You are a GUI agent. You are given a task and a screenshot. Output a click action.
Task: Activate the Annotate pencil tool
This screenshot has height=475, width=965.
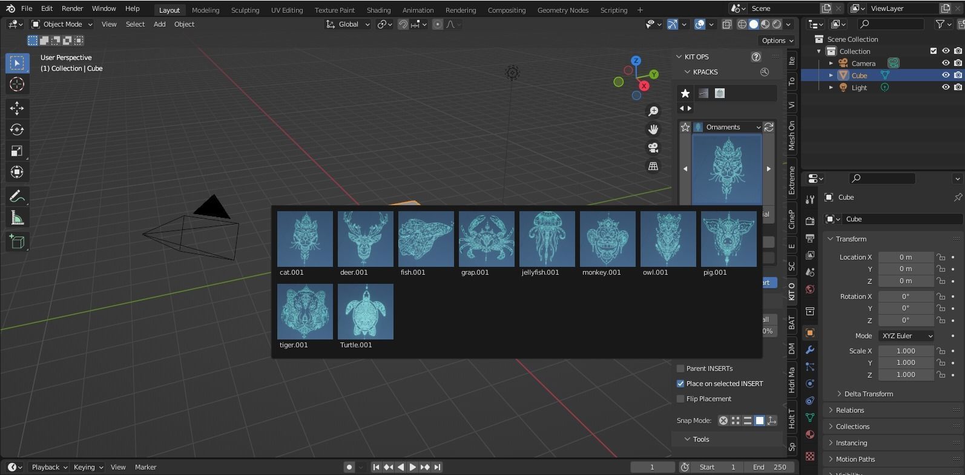pyautogui.click(x=17, y=196)
